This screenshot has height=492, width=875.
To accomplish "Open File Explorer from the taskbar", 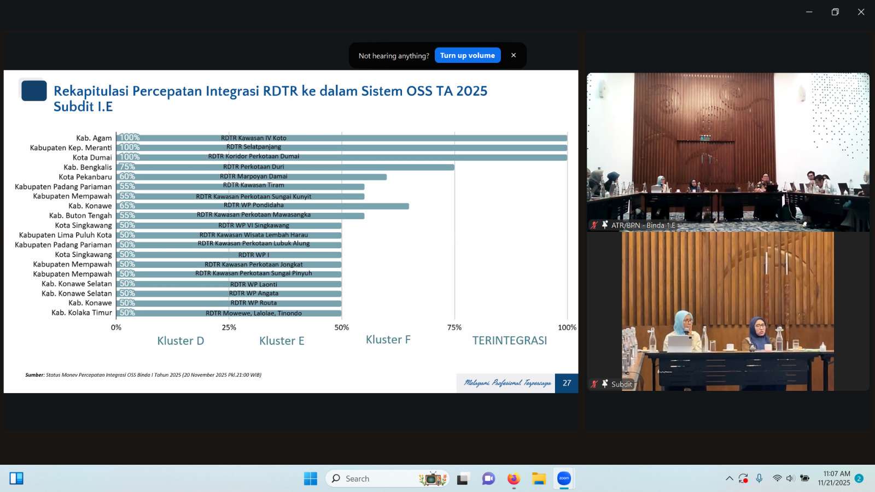I will coord(539,479).
